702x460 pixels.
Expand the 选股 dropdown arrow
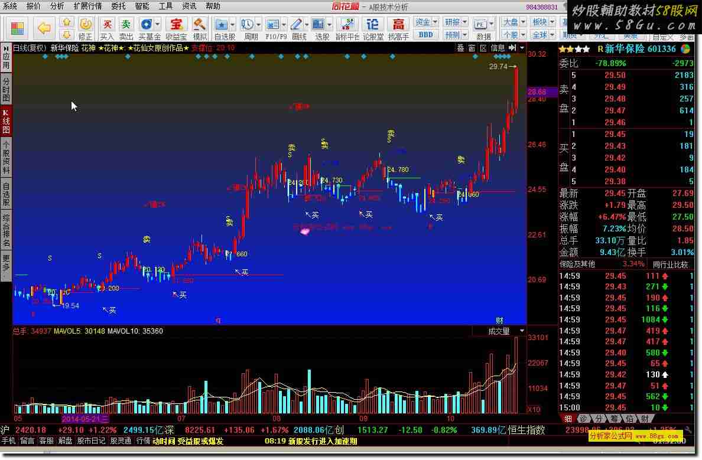coord(330,25)
